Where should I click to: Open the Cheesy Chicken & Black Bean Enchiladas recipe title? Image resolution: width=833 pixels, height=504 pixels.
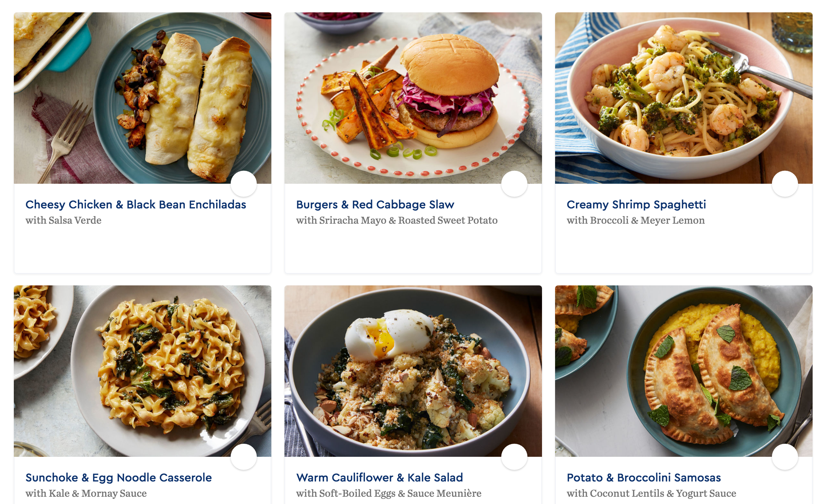pyautogui.click(x=136, y=205)
